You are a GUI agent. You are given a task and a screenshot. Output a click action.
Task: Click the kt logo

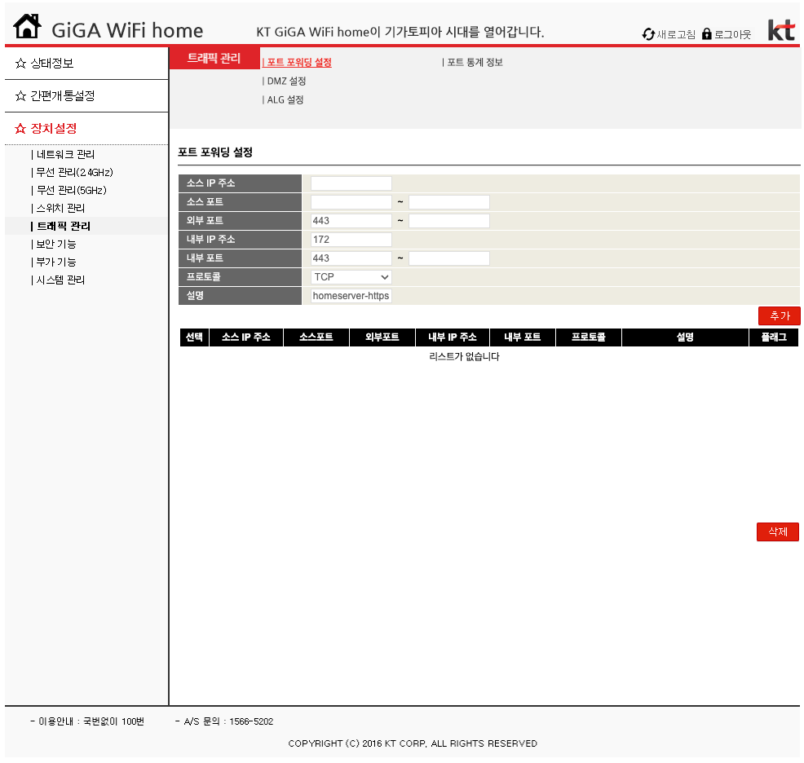781,29
